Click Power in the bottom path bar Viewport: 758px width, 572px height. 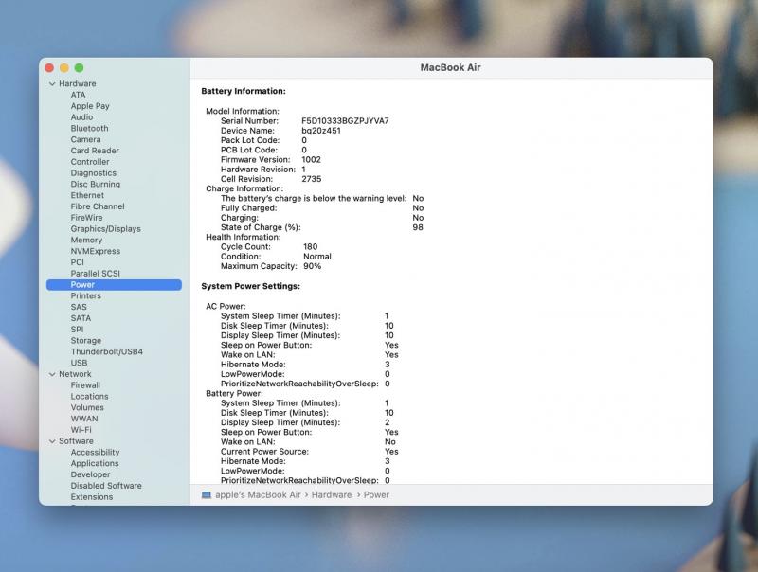point(376,494)
